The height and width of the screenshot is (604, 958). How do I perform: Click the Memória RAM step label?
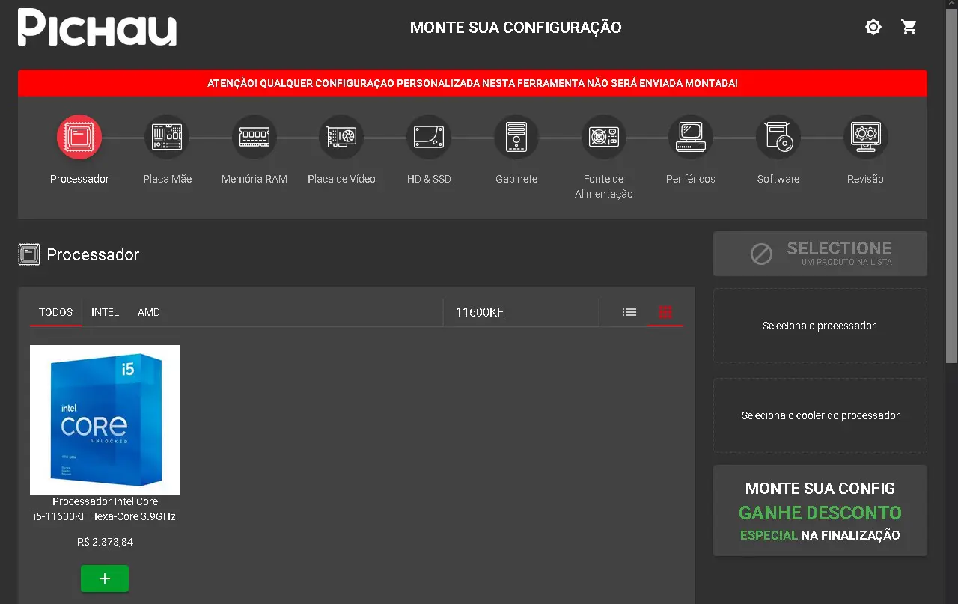[x=254, y=179]
